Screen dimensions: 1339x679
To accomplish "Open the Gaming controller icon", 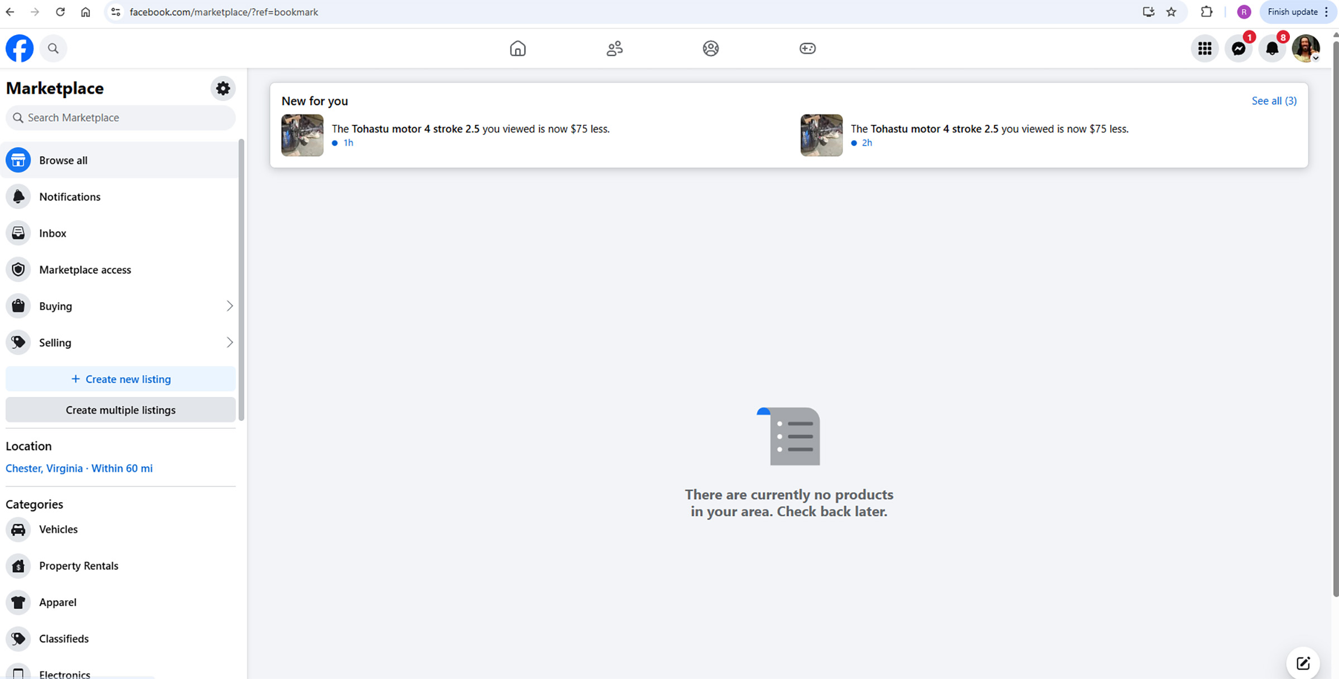I will point(807,48).
